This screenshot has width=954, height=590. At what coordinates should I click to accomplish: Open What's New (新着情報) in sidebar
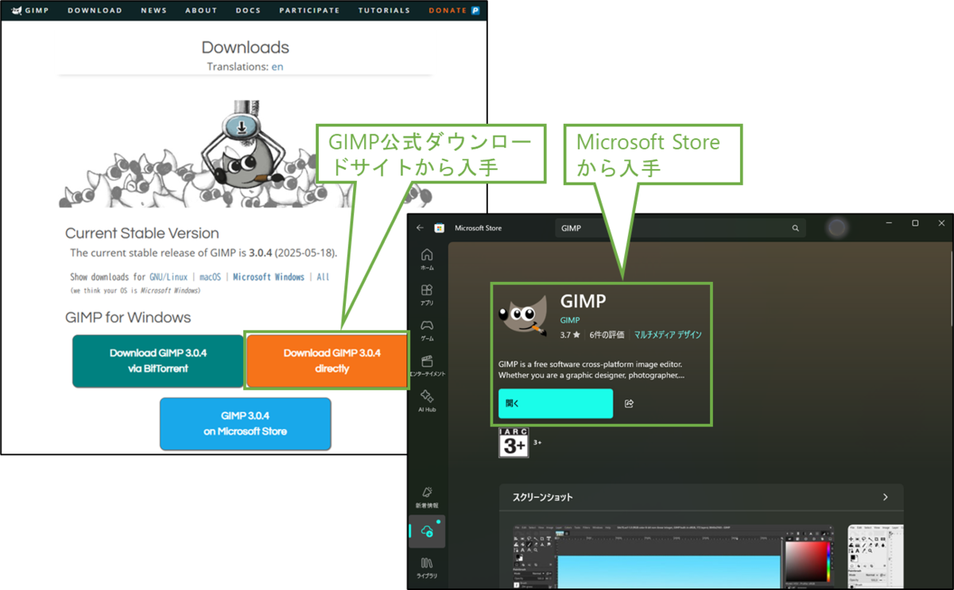coord(427,498)
